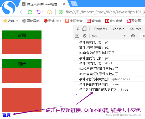The width and height of the screenshot is (145, 119).
Task: Click the red area under 捕获
Action: (x=22, y=75)
